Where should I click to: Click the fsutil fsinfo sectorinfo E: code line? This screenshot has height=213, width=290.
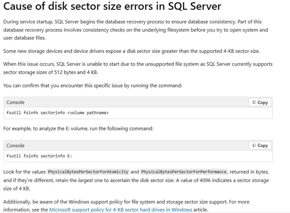(x=39, y=156)
